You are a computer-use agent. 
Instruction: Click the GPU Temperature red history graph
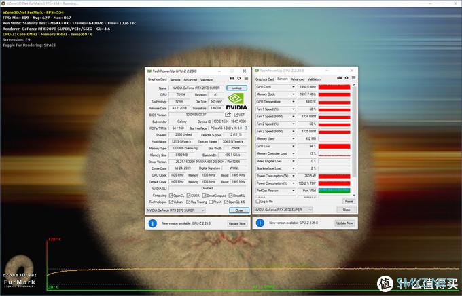(x=334, y=102)
